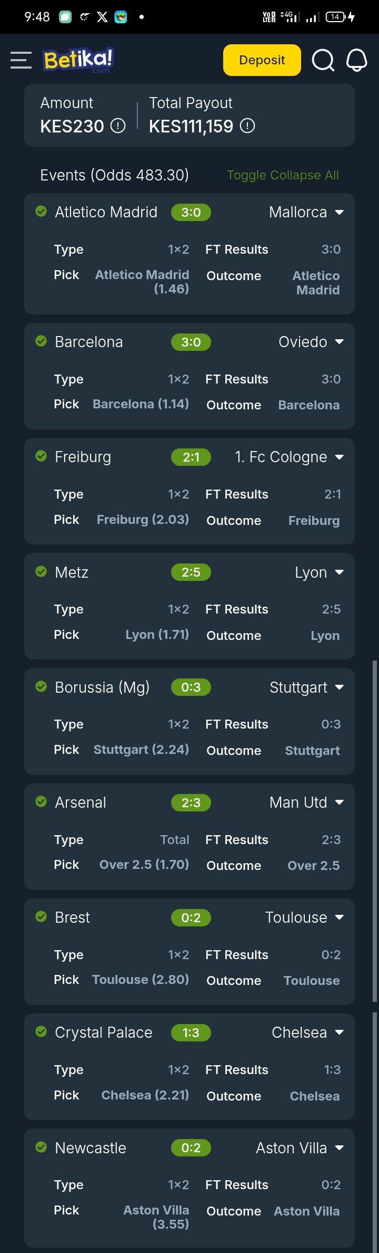
Task: Click Toggle Collapse All link
Action: 283,175
